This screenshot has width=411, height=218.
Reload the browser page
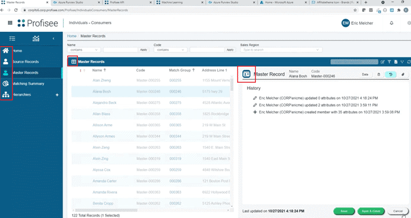[x=16, y=10]
